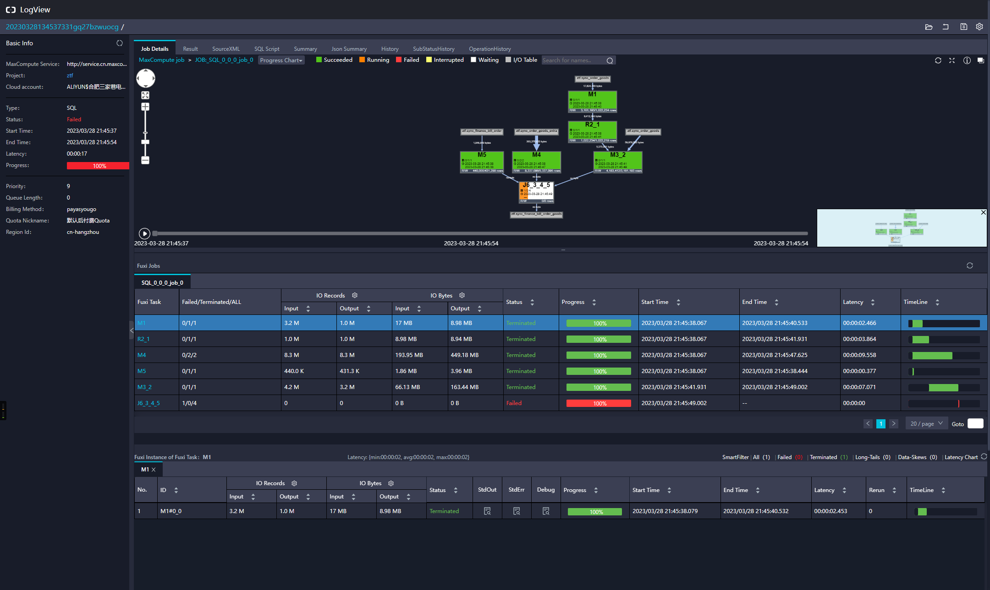Sort Fuxi Jobs by End Time
The height and width of the screenshot is (590, 990).
(x=776, y=302)
